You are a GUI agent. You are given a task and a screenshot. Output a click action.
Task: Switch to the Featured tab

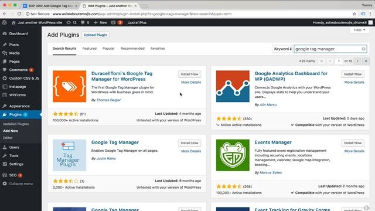[90, 48]
